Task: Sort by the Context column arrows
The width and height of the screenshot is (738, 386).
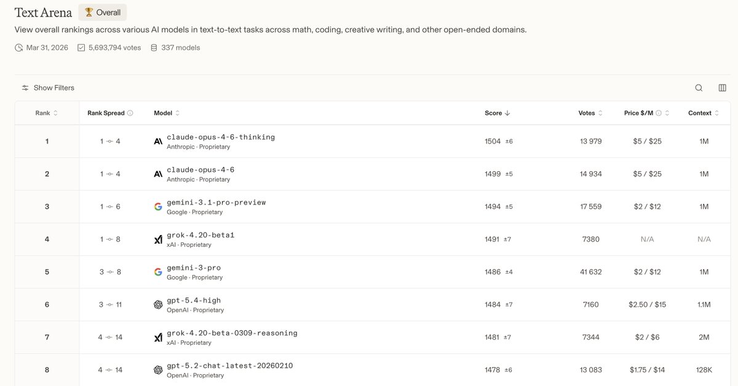Action: (717, 113)
